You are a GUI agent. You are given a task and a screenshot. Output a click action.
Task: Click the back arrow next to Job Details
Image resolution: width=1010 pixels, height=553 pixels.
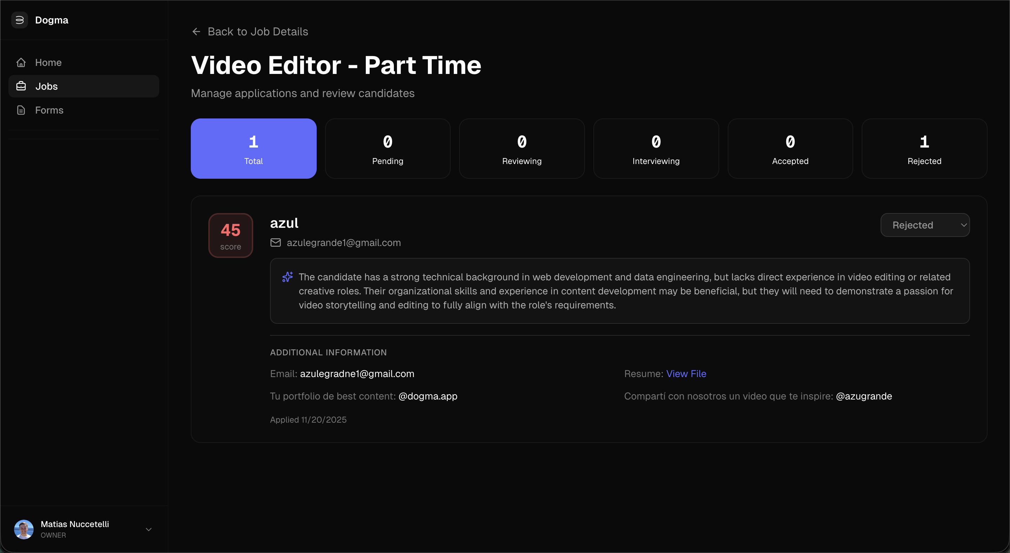[196, 31]
